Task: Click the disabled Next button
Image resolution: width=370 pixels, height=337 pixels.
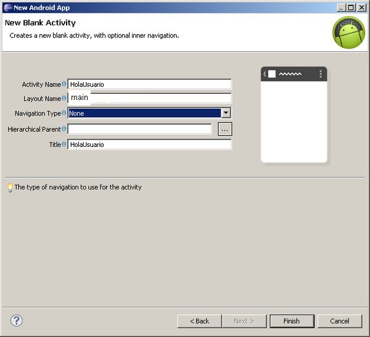Action: pos(244,321)
